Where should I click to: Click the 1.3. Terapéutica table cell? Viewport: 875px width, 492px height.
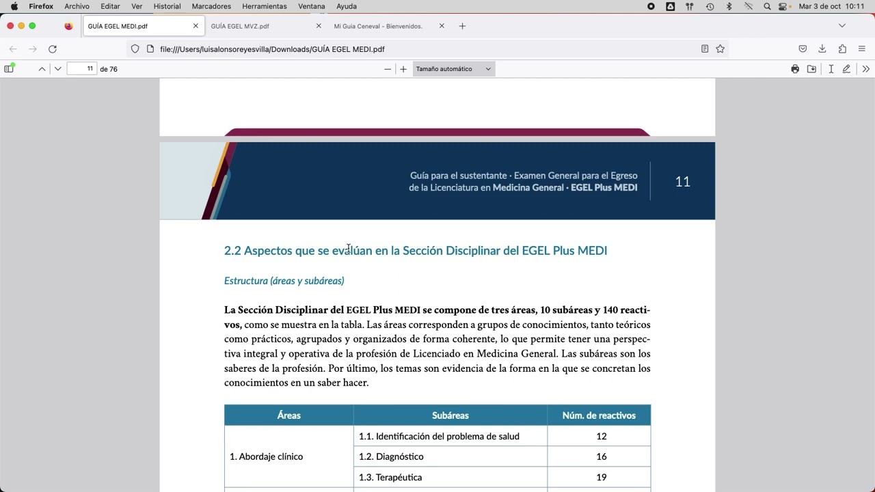click(450, 477)
